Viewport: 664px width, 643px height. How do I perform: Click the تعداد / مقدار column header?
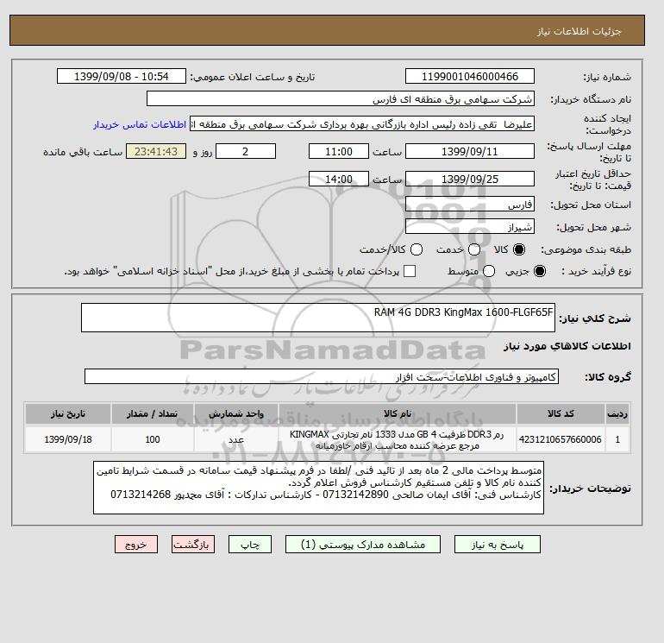click(x=153, y=413)
